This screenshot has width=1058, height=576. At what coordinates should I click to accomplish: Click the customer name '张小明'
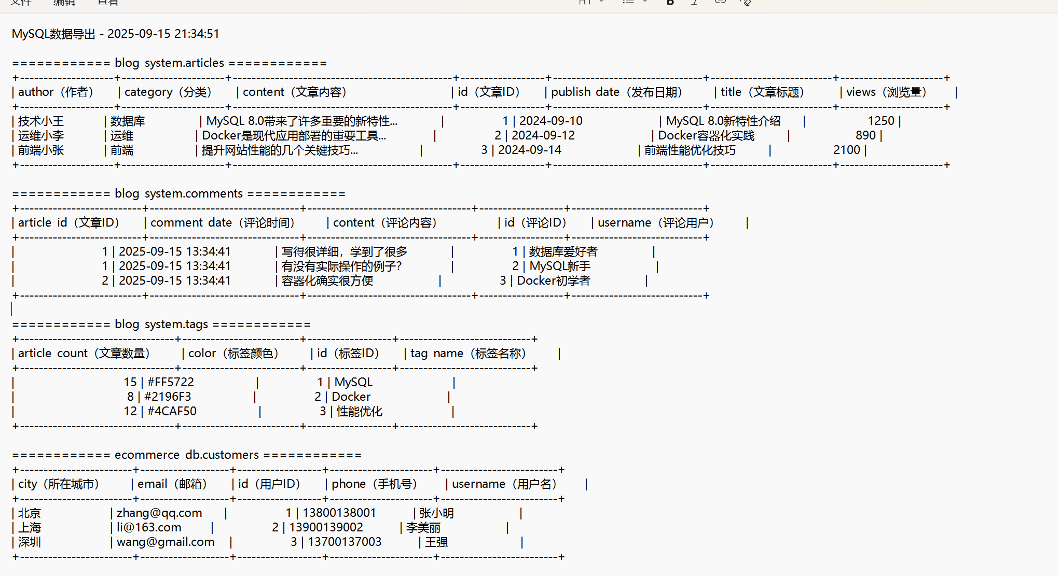[436, 513]
